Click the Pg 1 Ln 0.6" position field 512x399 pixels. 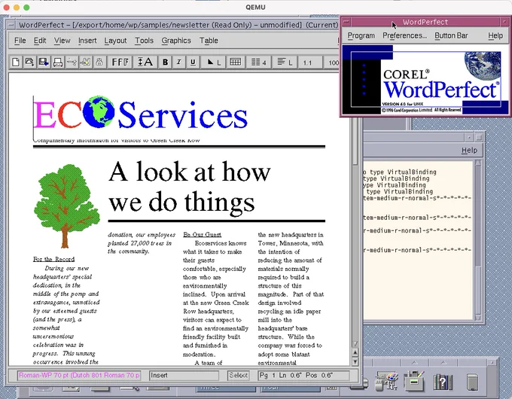(x=303, y=376)
